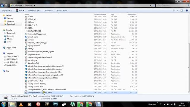Open Windows Explorer from the taskbar

coord(12,104)
